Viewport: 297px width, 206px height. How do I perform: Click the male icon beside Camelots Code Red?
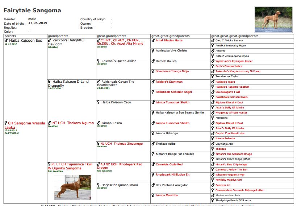tap(153, 164)
